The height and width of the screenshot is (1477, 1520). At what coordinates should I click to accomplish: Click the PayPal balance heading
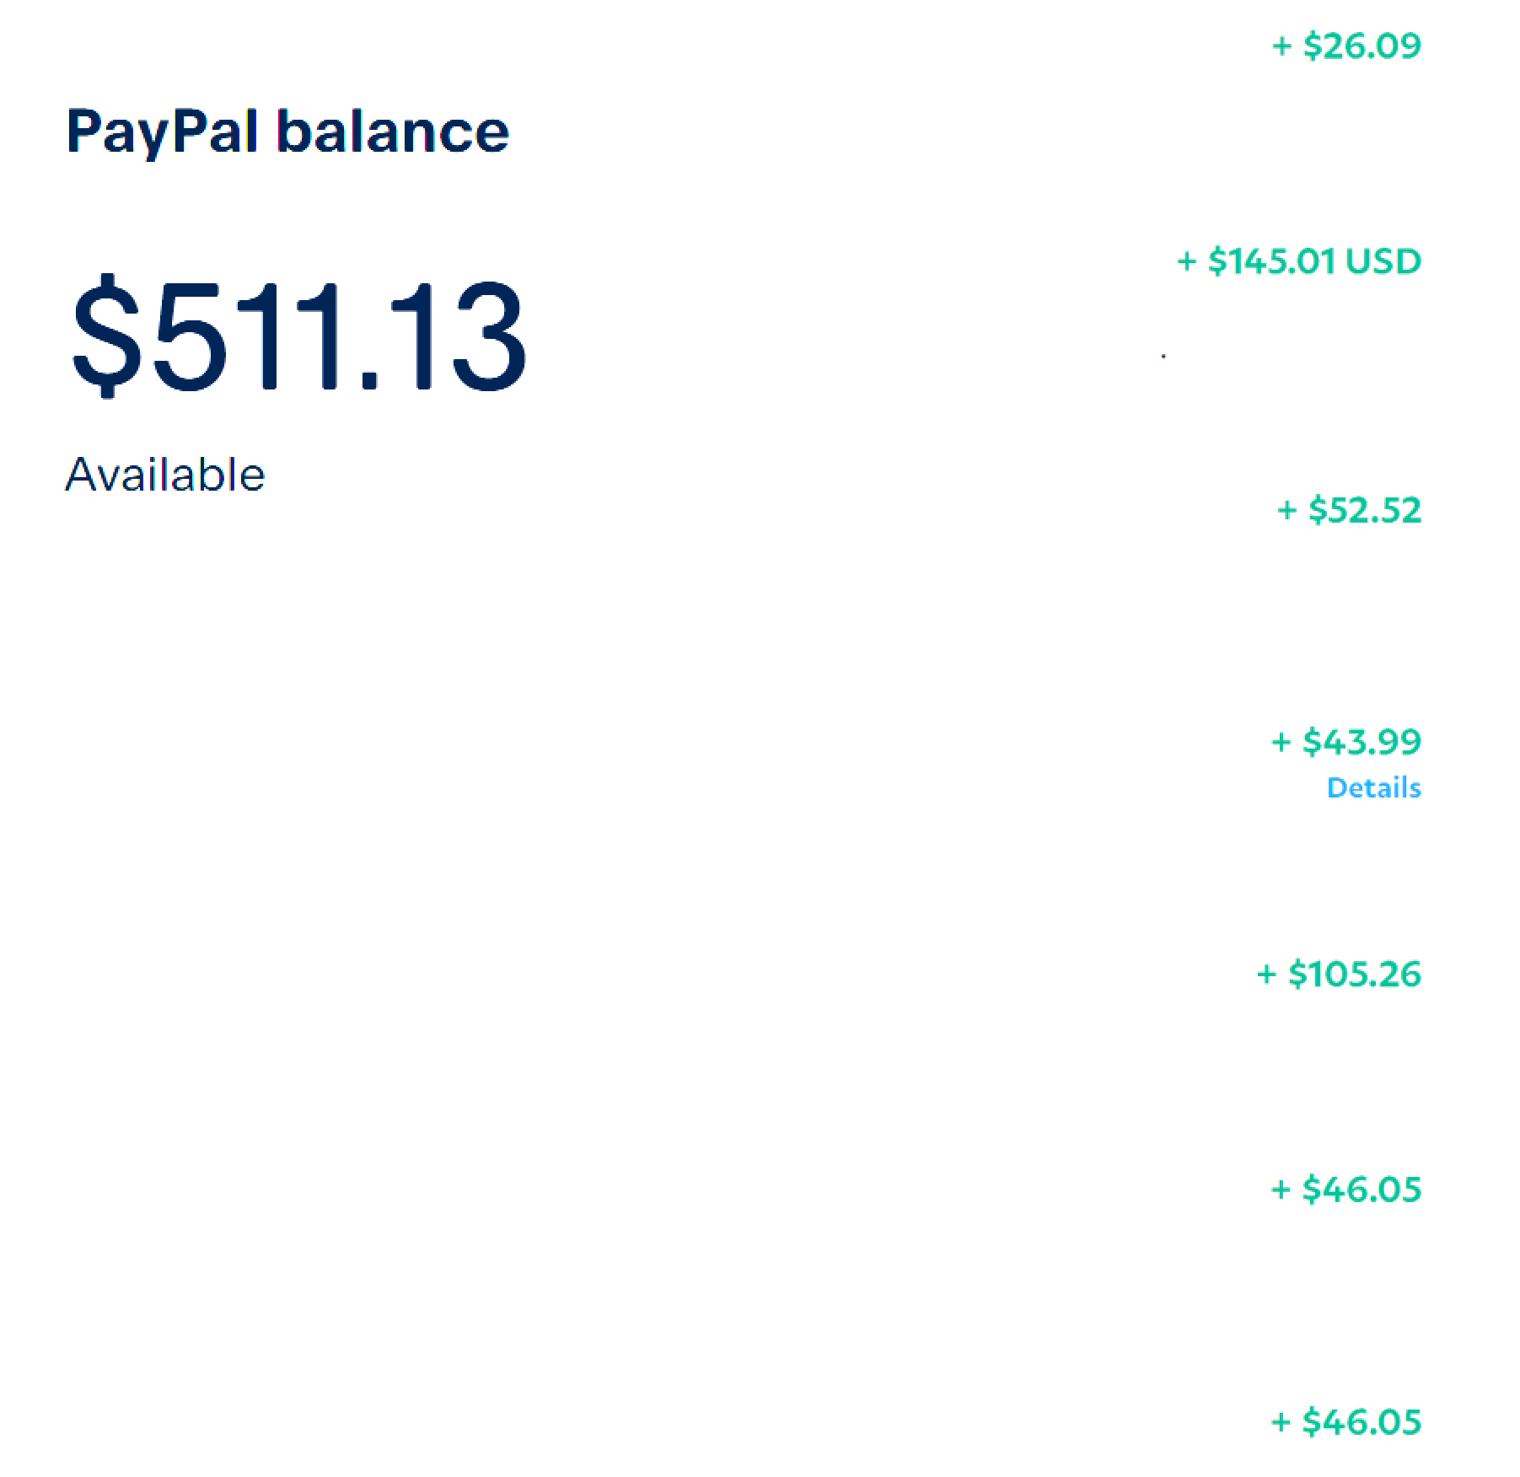click(x=287, y=132)
